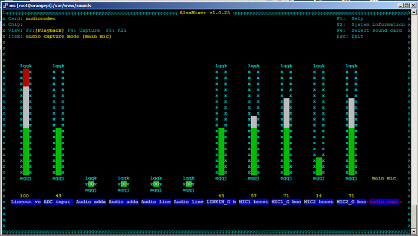Viewport: 418px width, 236px height.
Task: Select the MIC1_G boo channel label
Action: pyautogui.click(x=286, y=202)
